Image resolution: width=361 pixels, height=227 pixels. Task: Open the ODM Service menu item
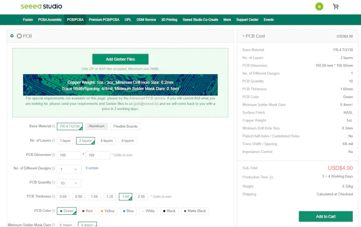(x=146, y=20)
